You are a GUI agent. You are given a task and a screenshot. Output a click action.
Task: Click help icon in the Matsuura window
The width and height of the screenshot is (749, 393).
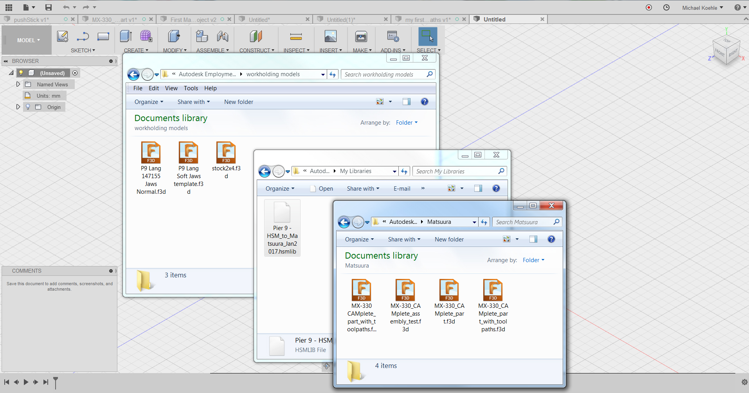[x=551, y=239]
